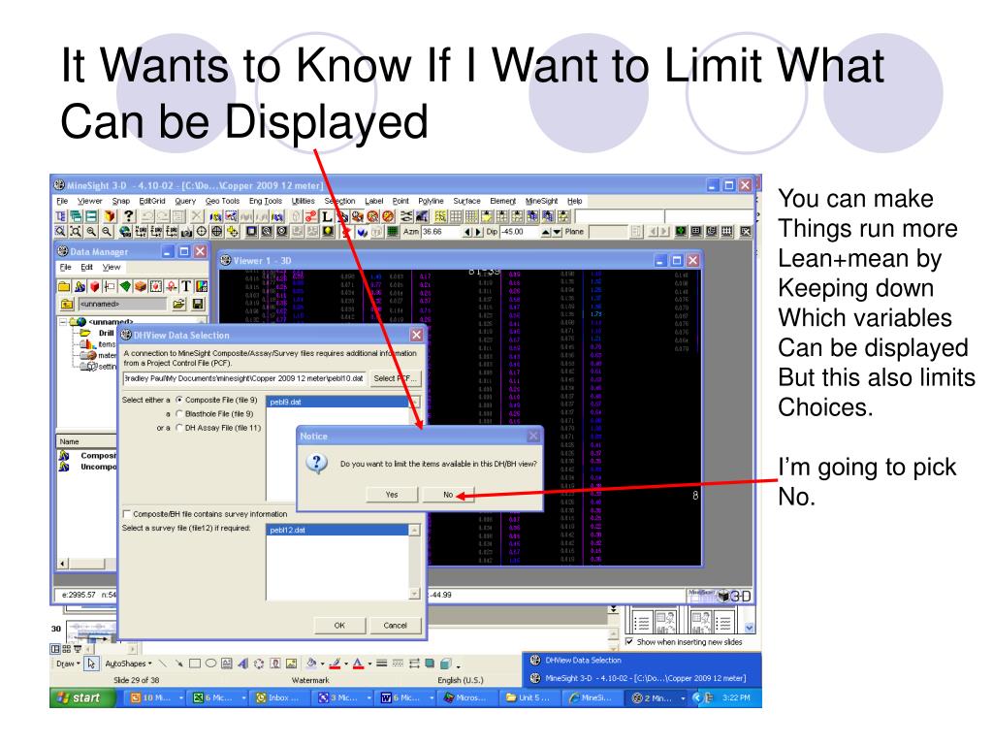Click the 3-D style icon in Draw toolbar
The width and height of the screenshot is (993, 745).
[x=446, y=664]
